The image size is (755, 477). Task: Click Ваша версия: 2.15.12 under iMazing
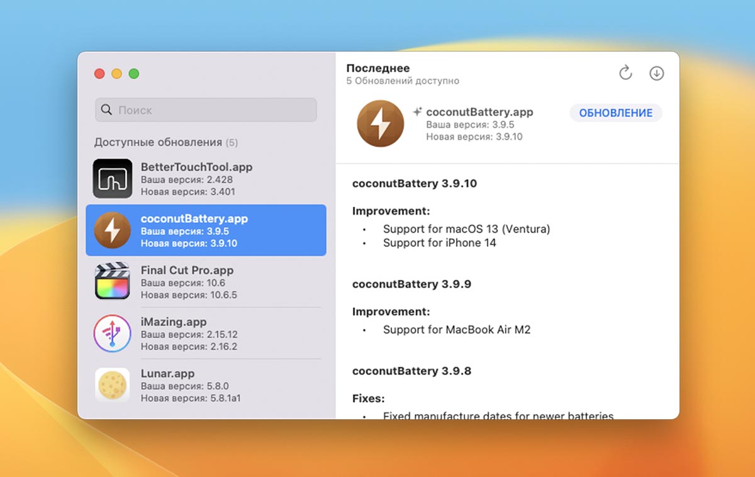189,335
